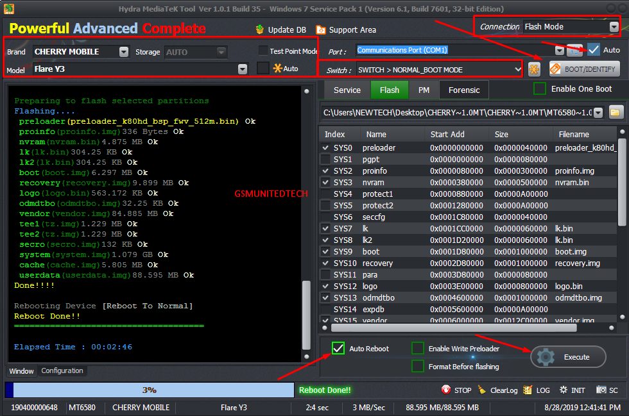Click recovery.img filename cell
Image resolution: width=629 pixels, height=416 pixels.
[x=577, y=263]
